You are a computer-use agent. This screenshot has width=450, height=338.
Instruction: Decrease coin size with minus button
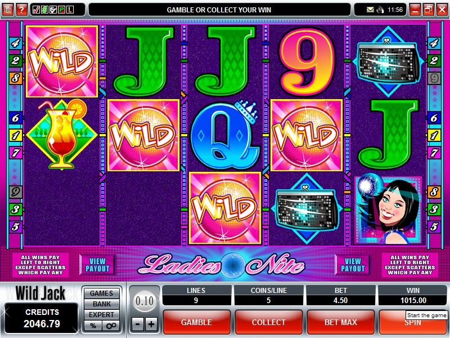tap(137, 324)
